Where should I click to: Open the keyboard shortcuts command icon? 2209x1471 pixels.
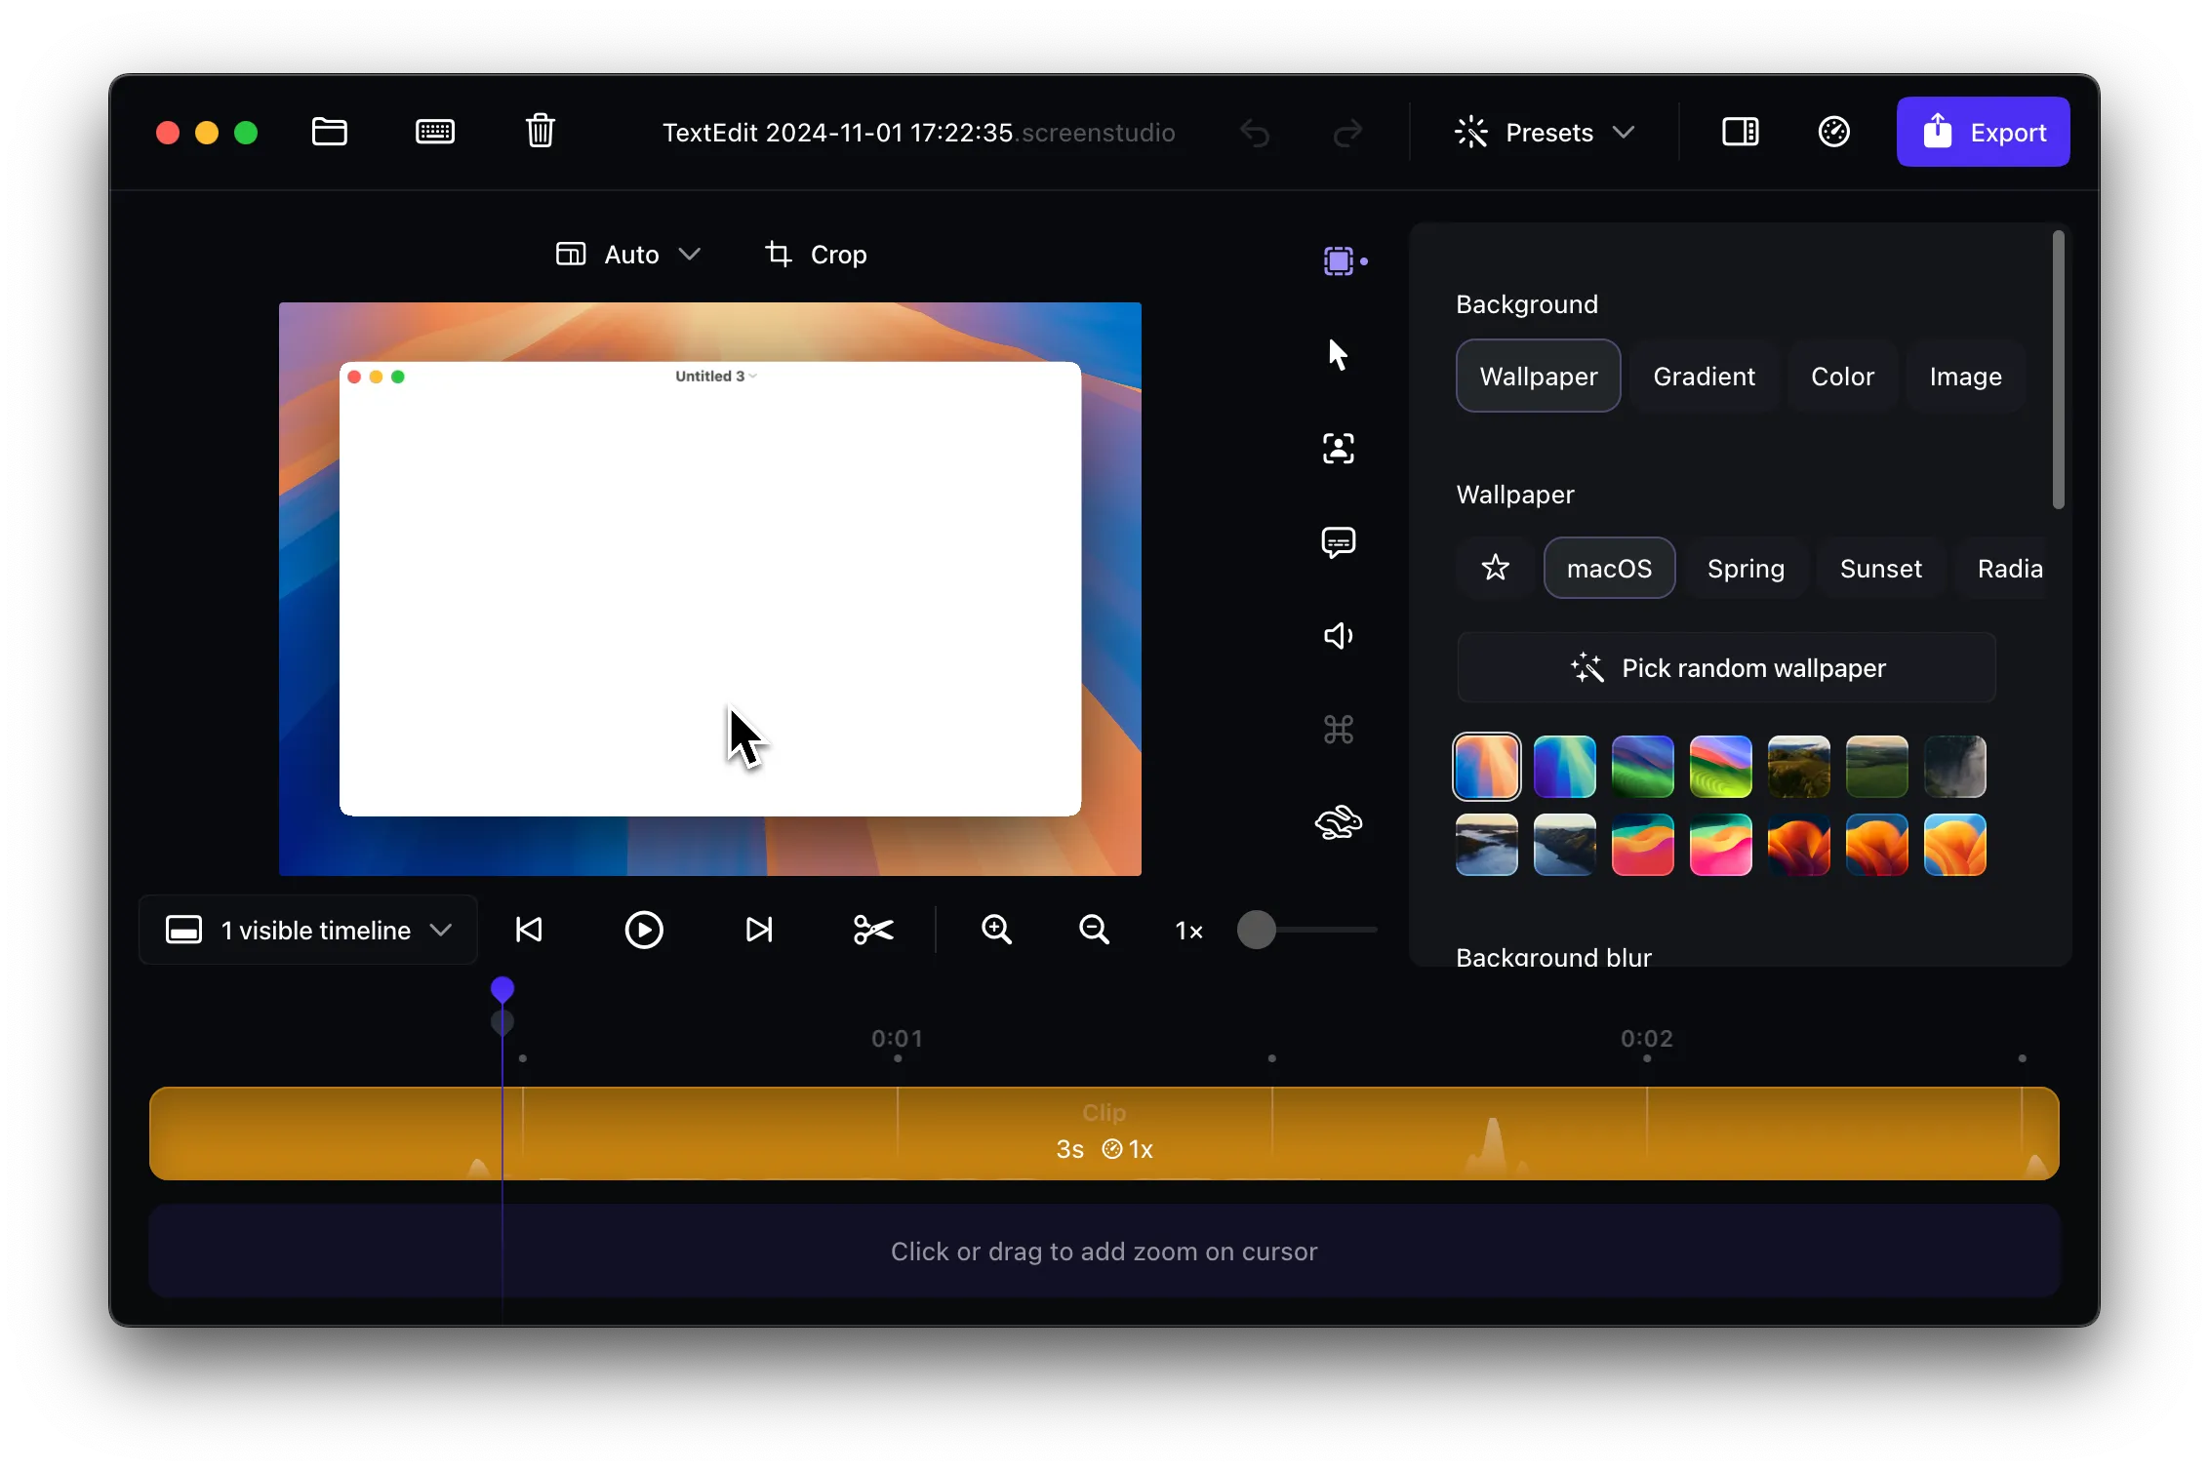tap(1338, 730)
